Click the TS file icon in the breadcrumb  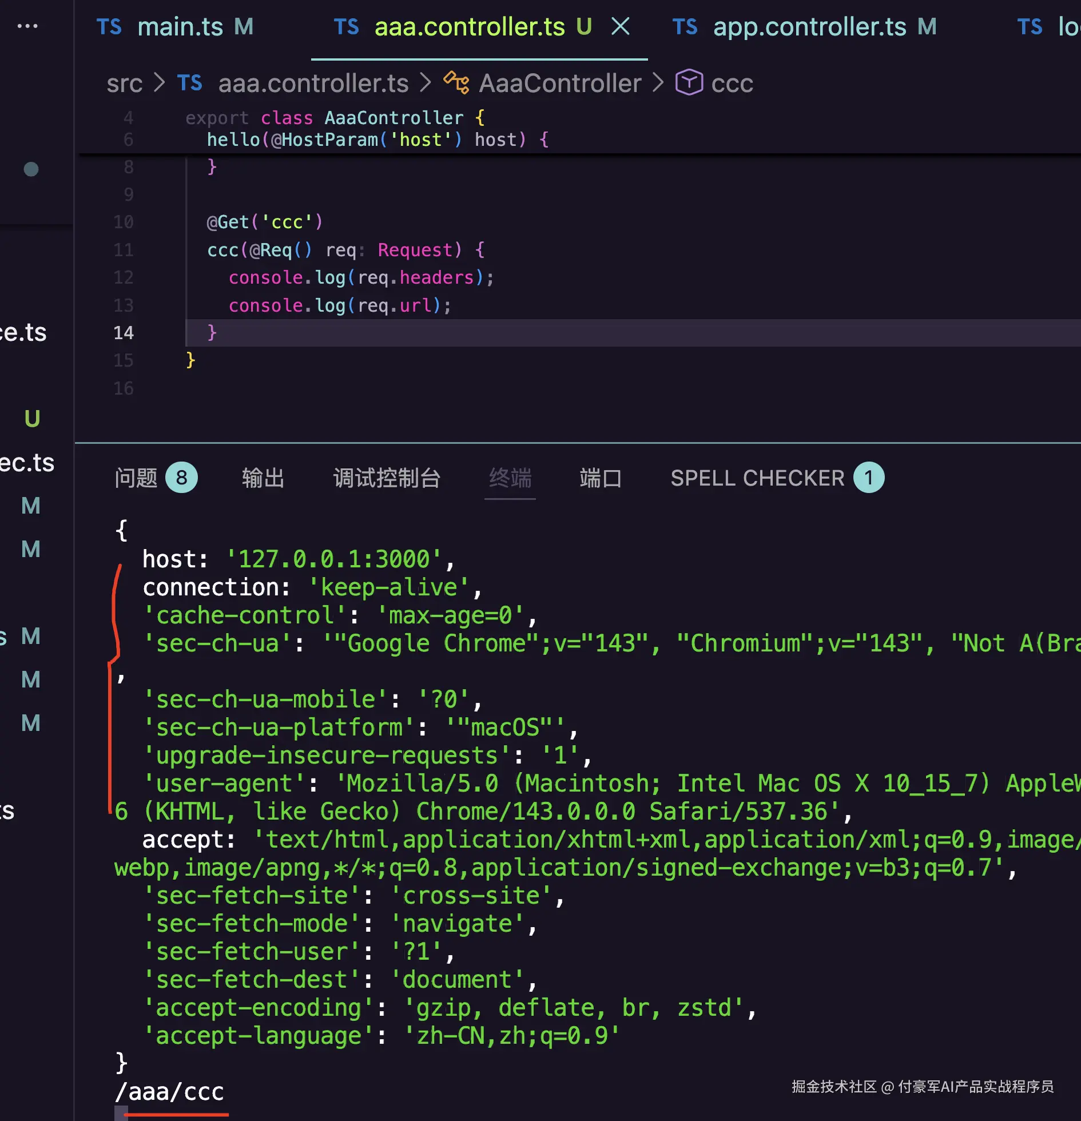pos(189,83)
